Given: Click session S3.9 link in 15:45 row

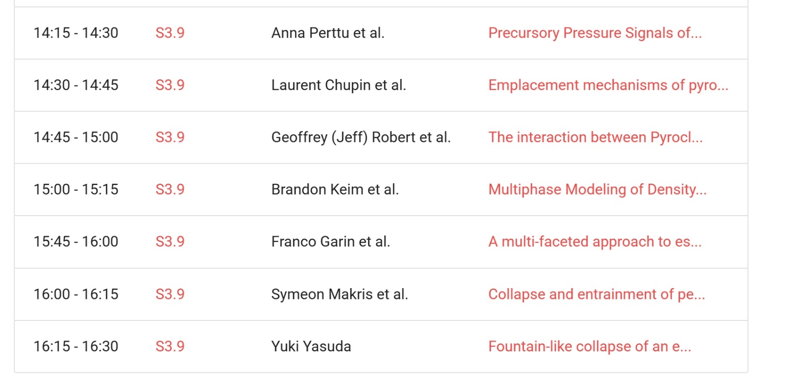Looking at the screenshot, I should [x=170, y=242].
